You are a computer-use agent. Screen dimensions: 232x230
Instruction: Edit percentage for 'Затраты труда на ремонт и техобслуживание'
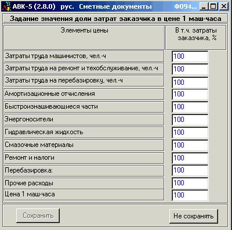pos(190,69)
